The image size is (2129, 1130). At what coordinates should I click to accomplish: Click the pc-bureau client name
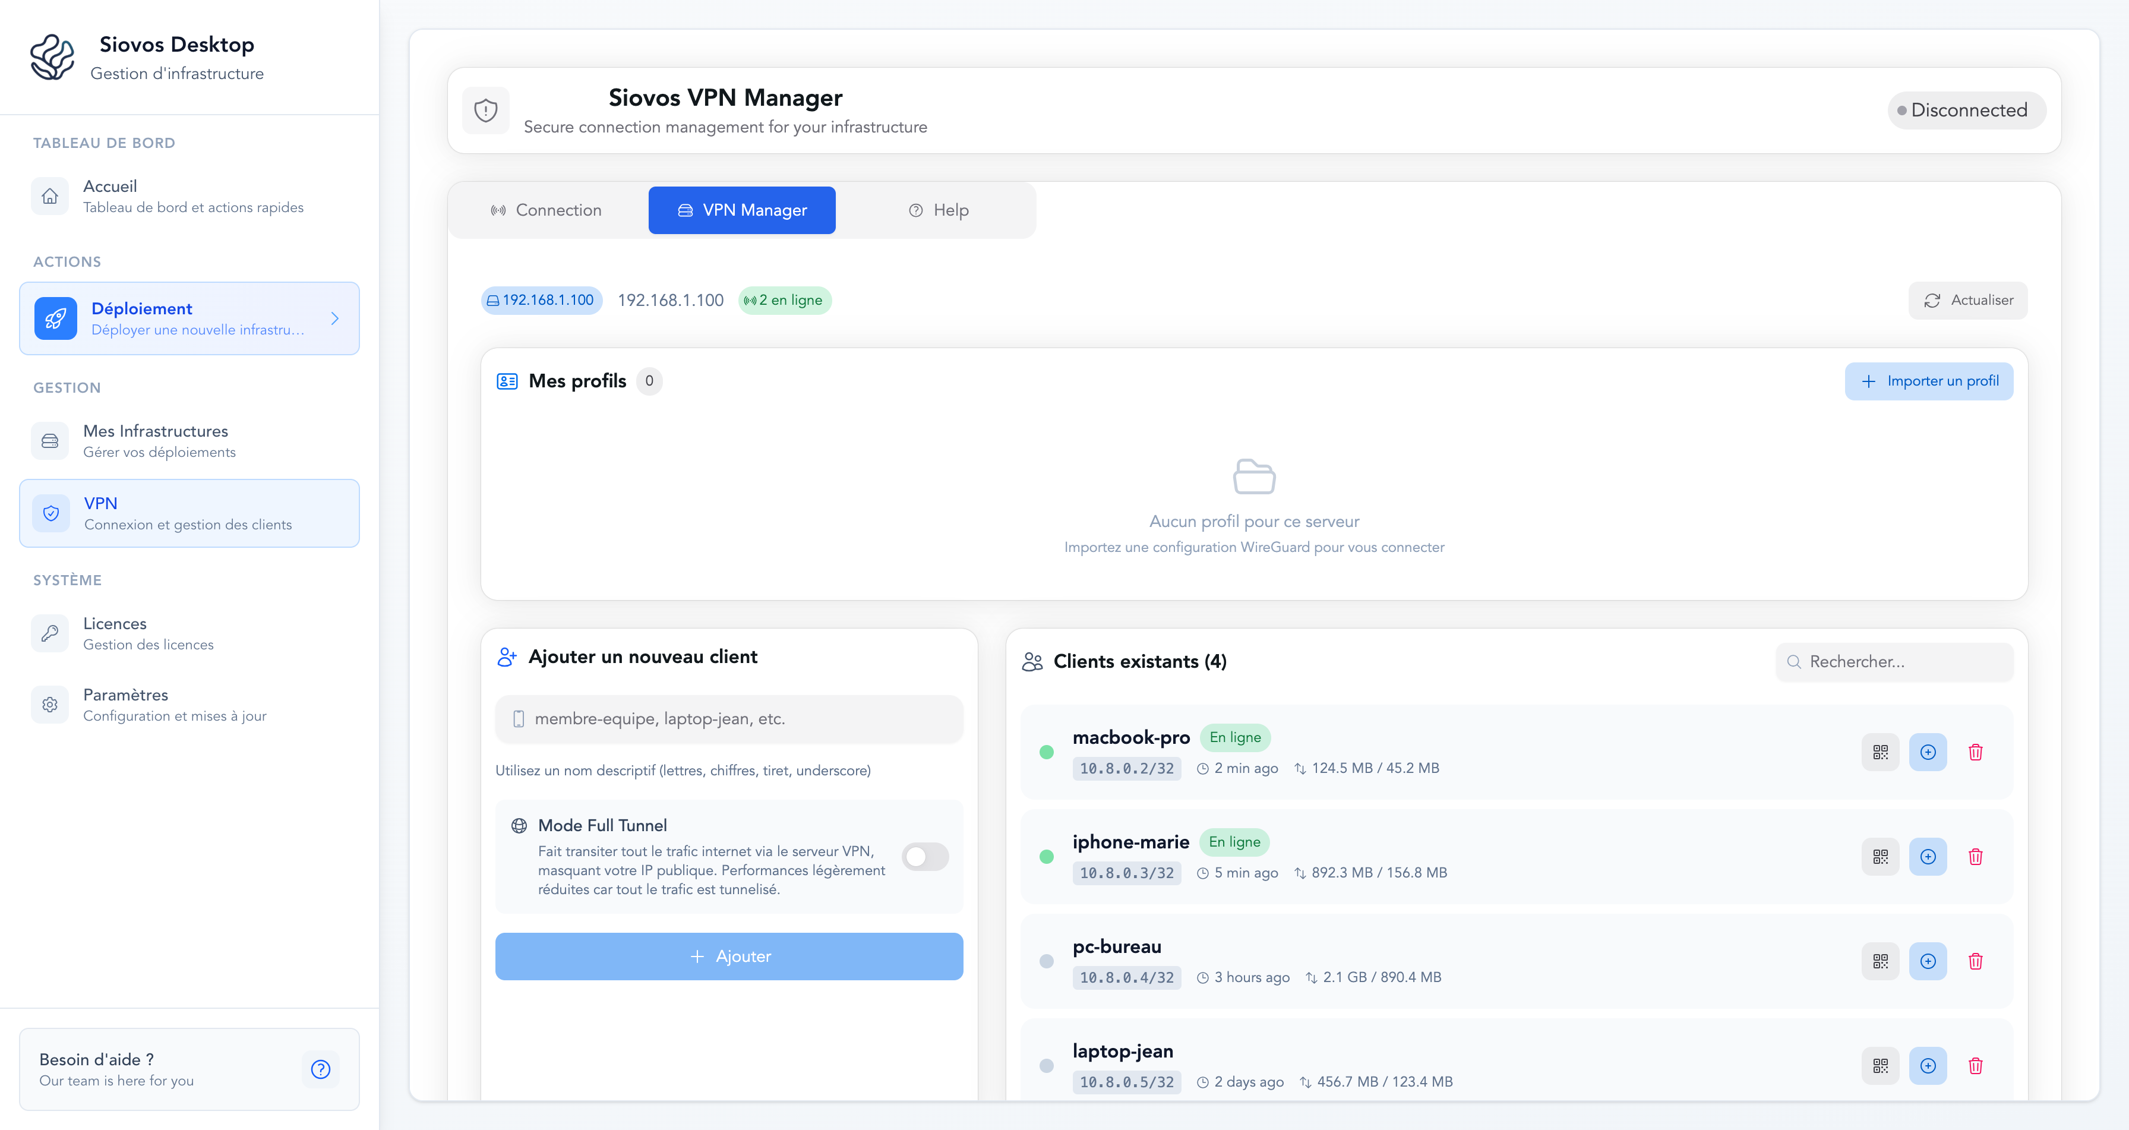click(x=1117, y=946)
